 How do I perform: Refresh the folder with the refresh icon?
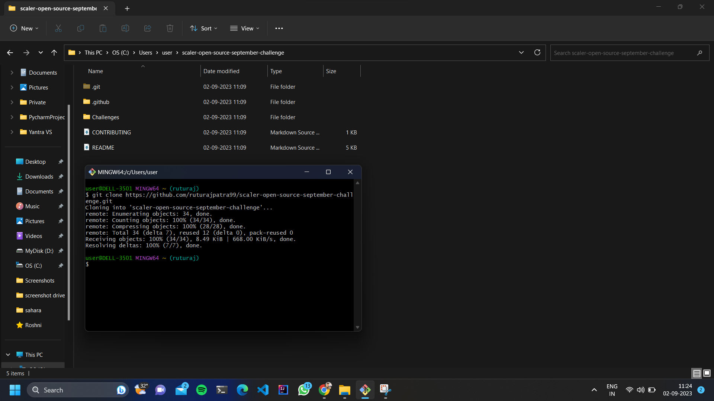(x=537, y=52)
